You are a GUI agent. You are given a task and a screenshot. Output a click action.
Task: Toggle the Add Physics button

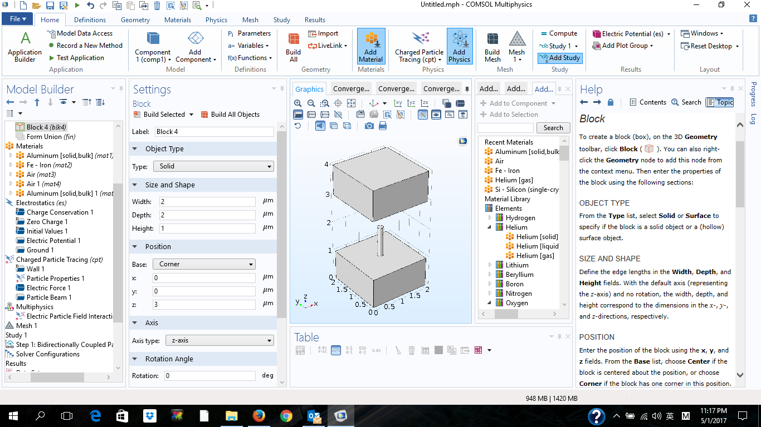459,46
